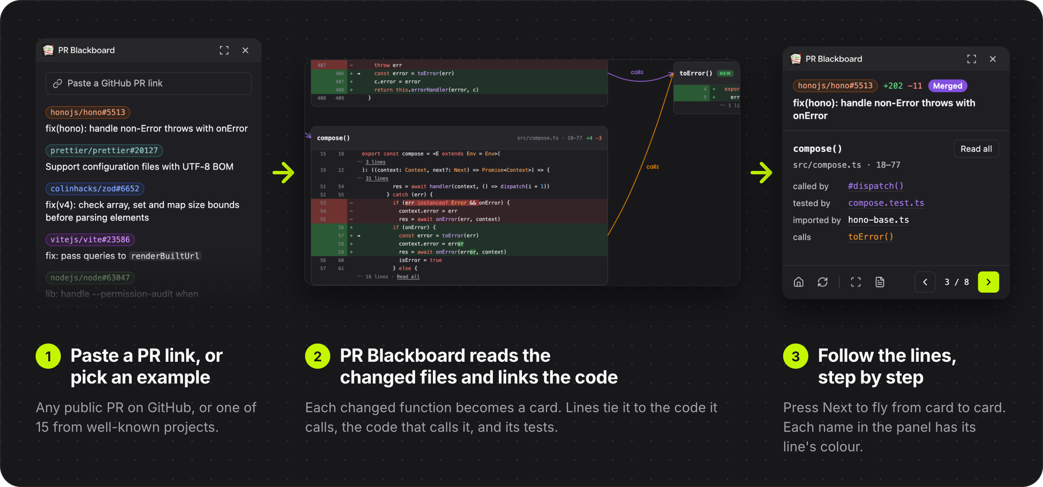Select the honojs/hono#5513 example tag

(x=88, y=112)
